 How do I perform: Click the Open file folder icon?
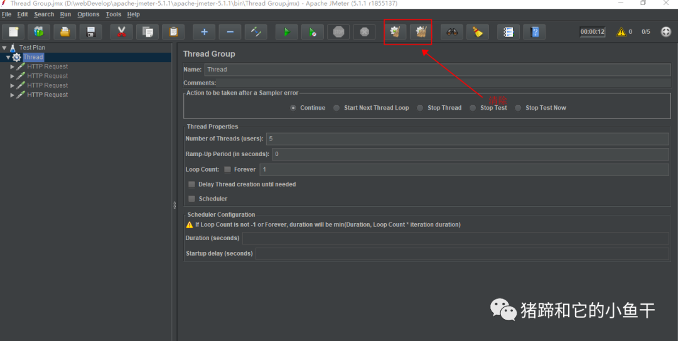click(65, 32)
